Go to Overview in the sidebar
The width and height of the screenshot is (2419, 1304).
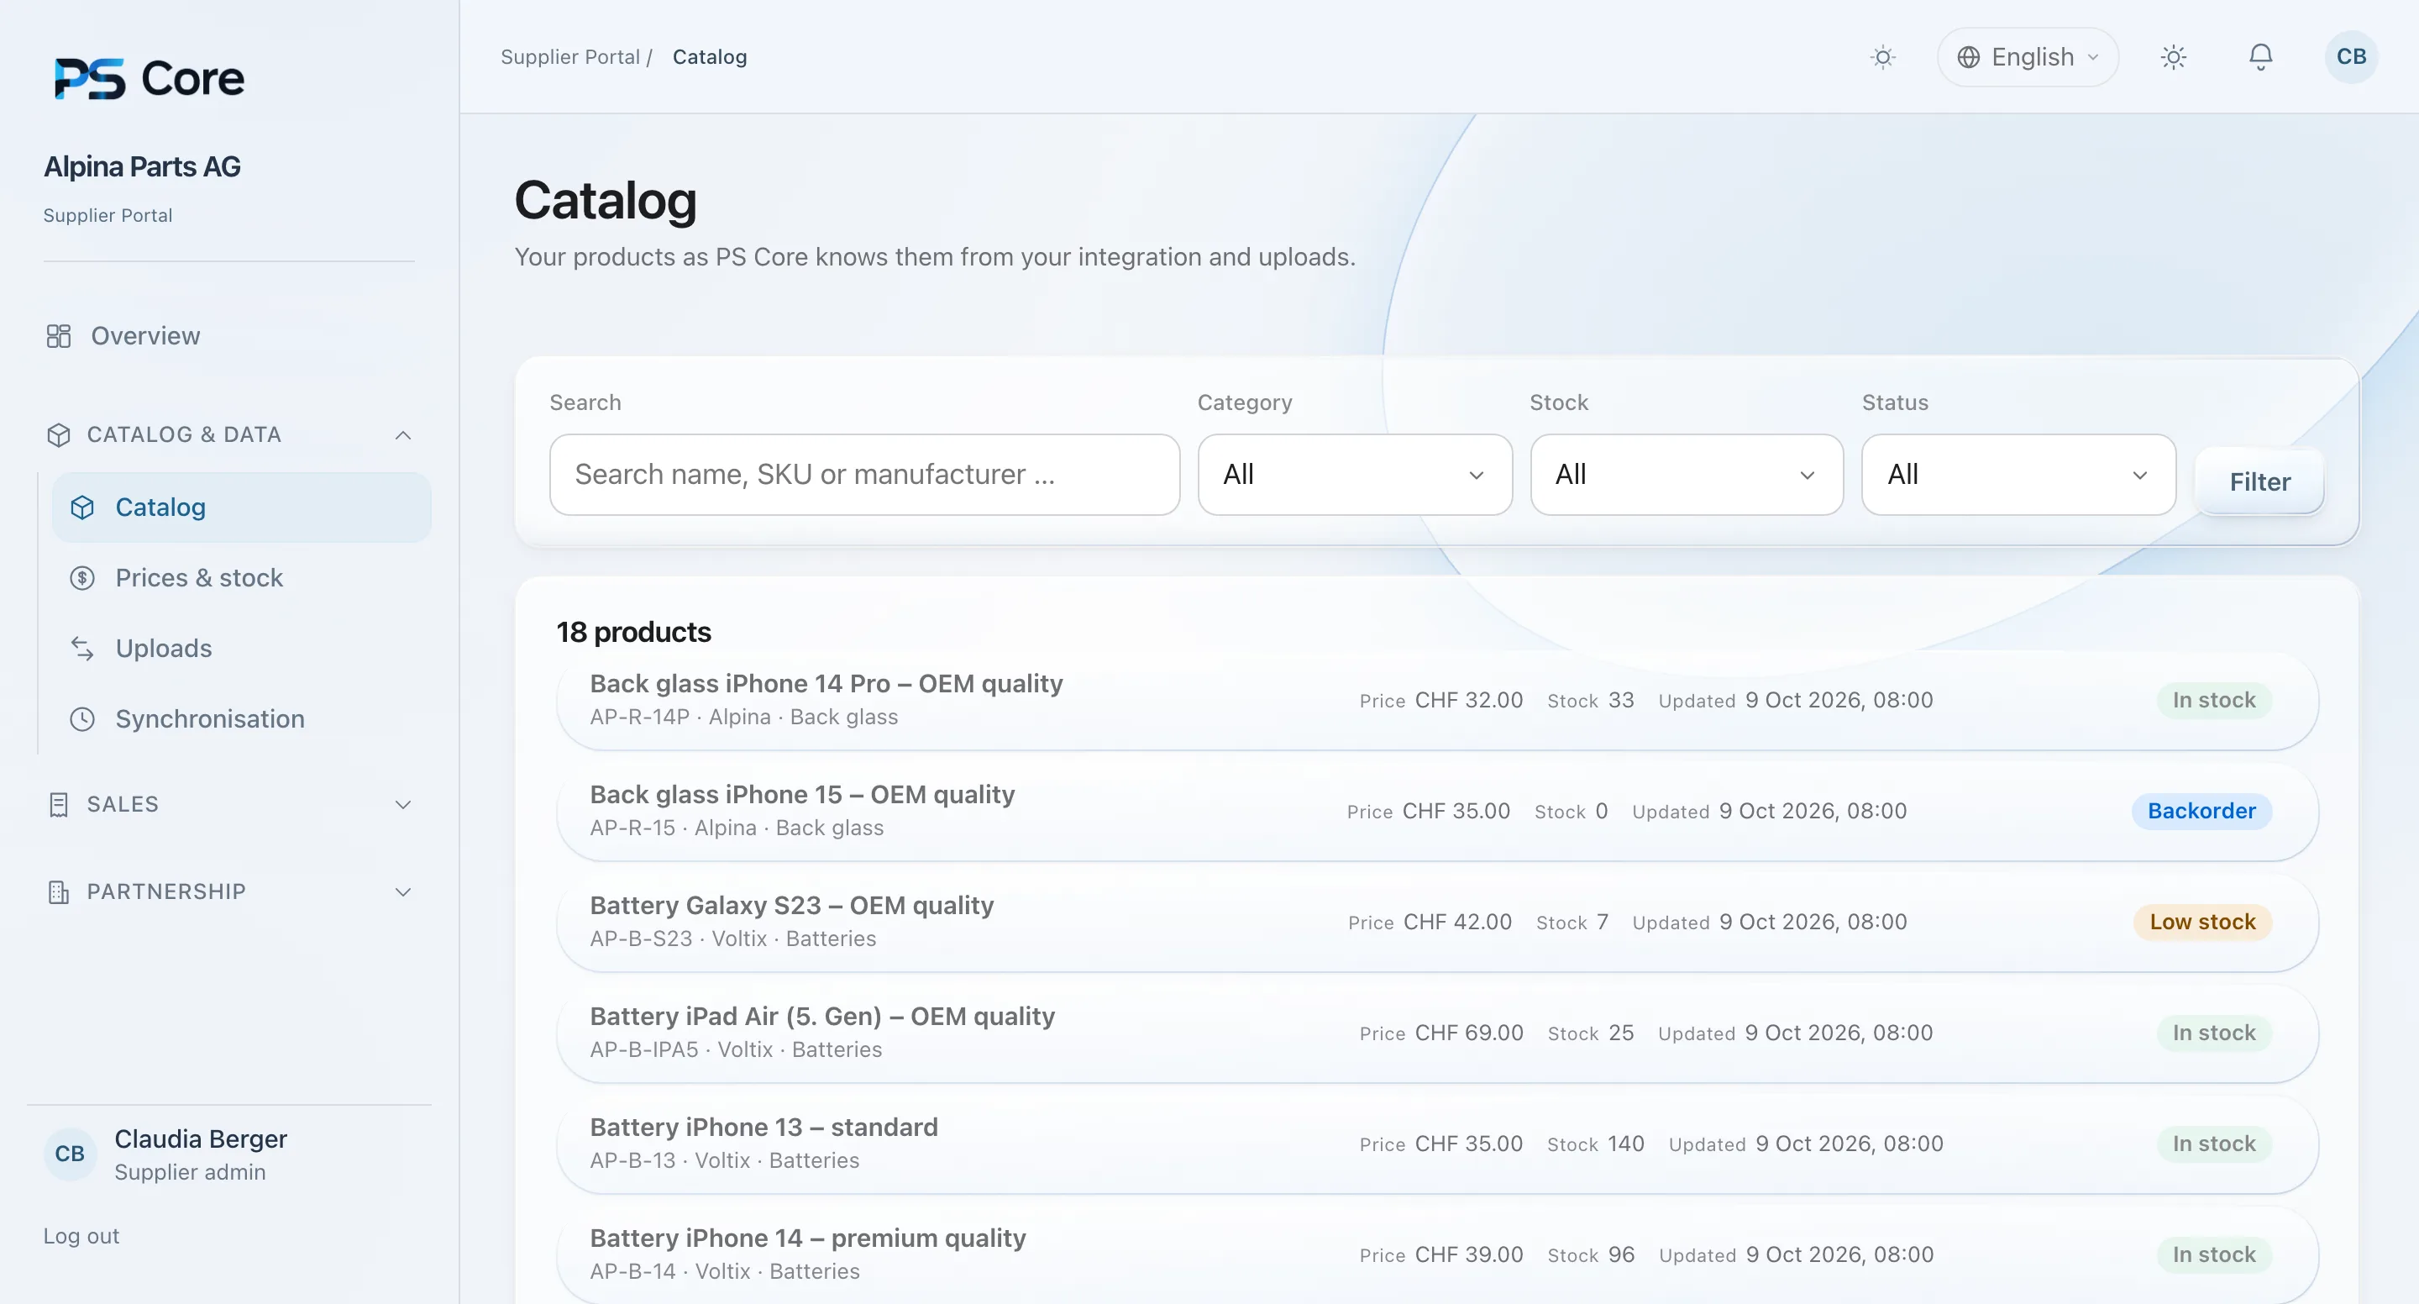pos(145,336)
